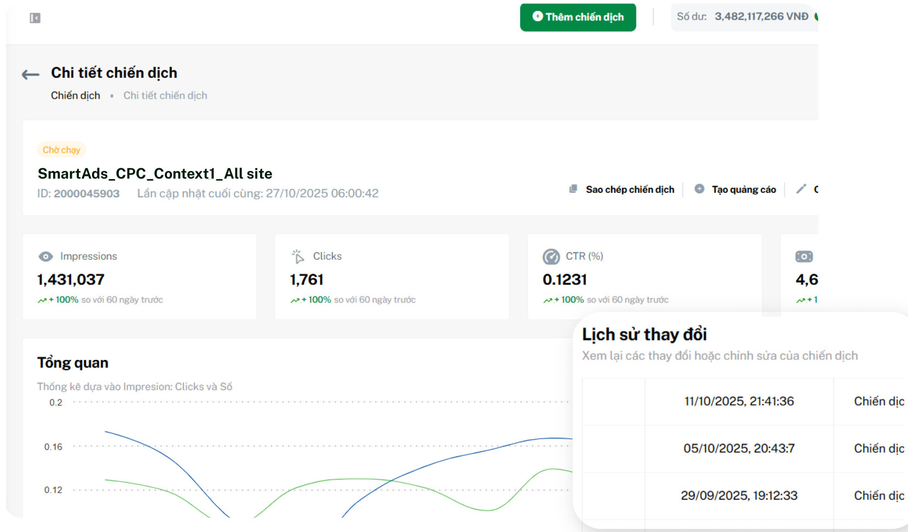The image size is (908, 532).
Task: Click the app logo in the top-left corner
Action: [34, 18]
